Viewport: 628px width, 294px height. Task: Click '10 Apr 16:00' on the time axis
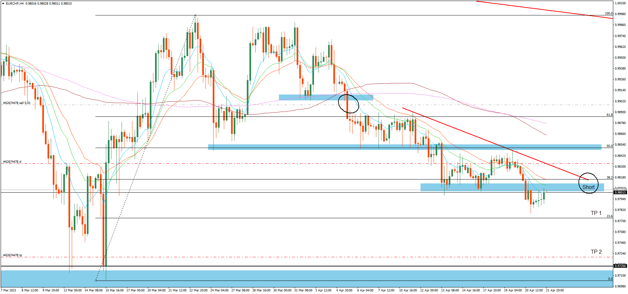tap(408, 290)
